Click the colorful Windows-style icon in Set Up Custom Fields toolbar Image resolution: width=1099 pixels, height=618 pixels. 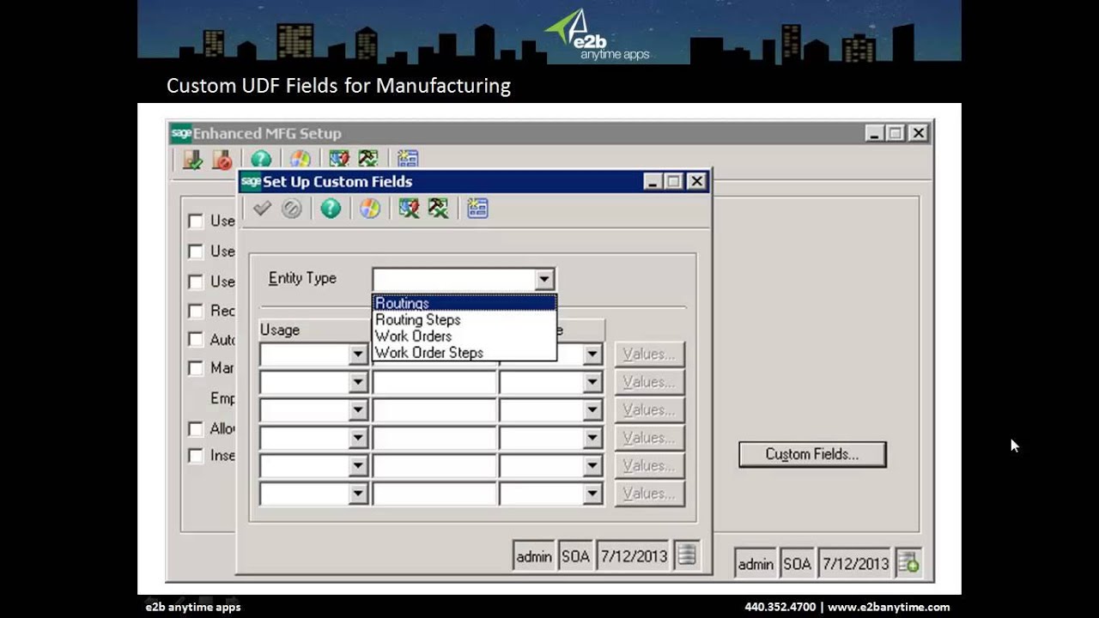click(x=369, y=209)
